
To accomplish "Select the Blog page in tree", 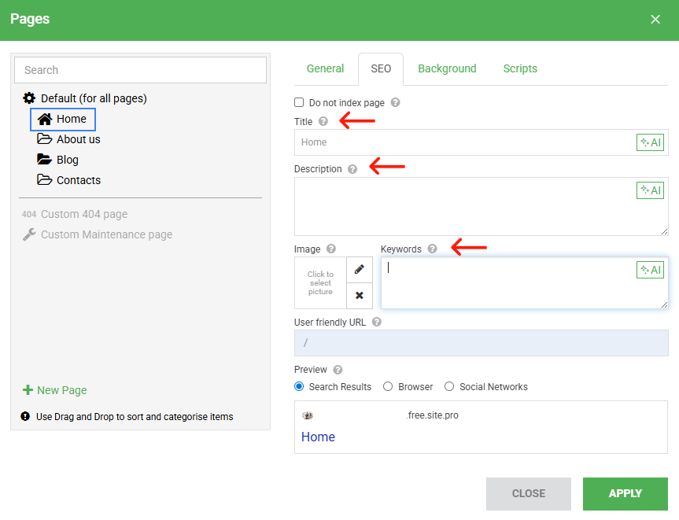I will point(67,160).
